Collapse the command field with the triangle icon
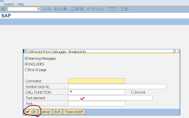The image size is (189, 118). (44, 9)
